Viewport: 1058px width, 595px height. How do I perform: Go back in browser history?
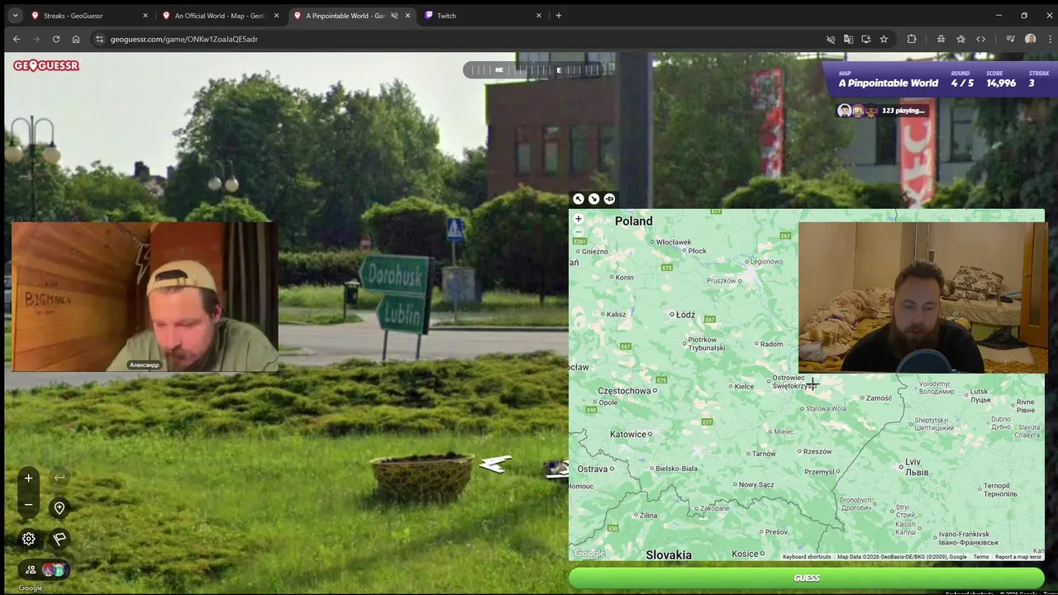pyautogui.click(x=17, y=39)
